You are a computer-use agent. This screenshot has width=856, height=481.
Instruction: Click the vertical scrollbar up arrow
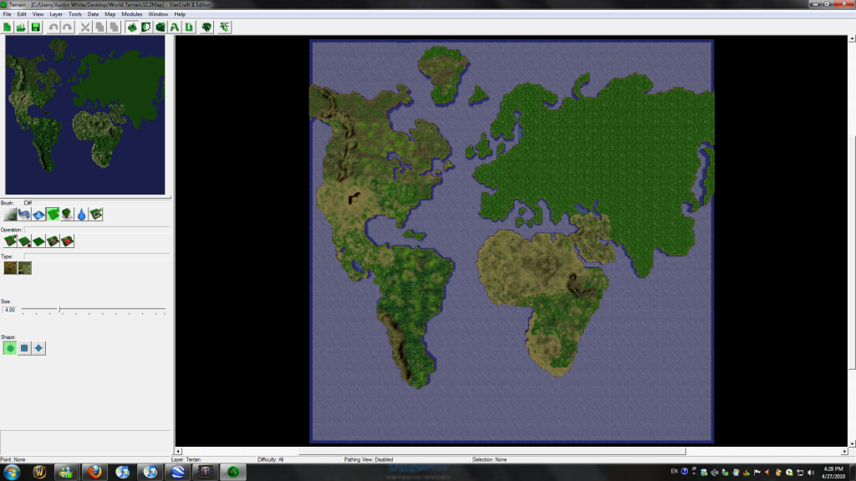click(x=852, y=38)
